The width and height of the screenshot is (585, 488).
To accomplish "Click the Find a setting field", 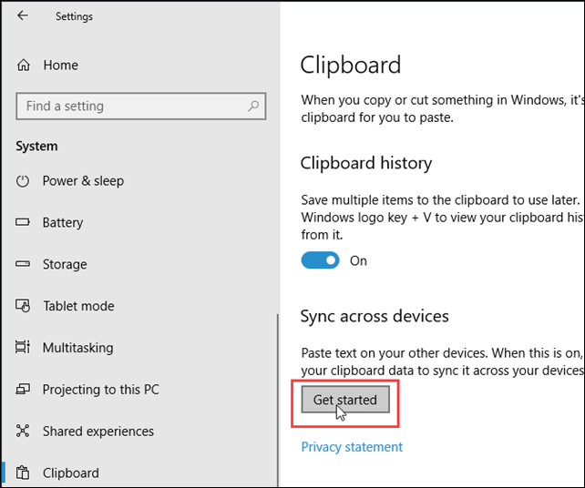I will [141, 107].
